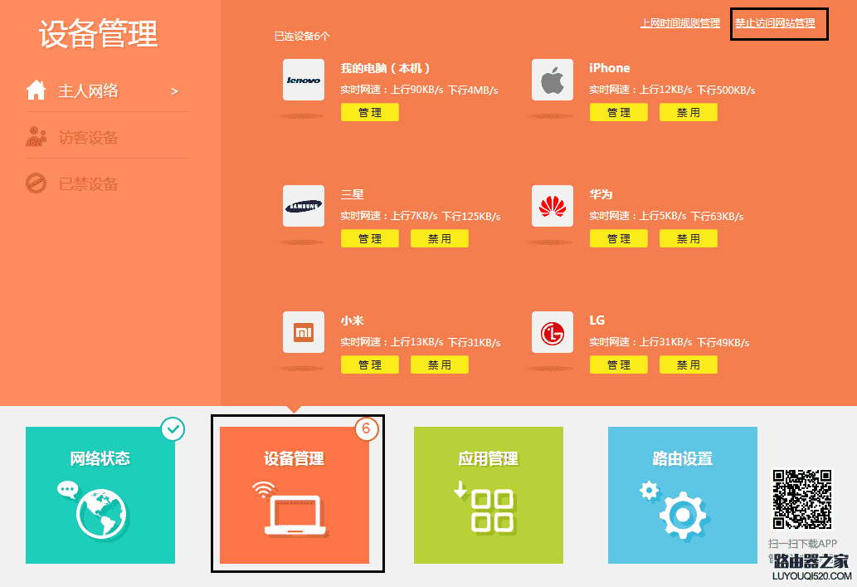Click the 已连设备6个 count text
This screenshot has height=587, width=857.
coord(302,36)
